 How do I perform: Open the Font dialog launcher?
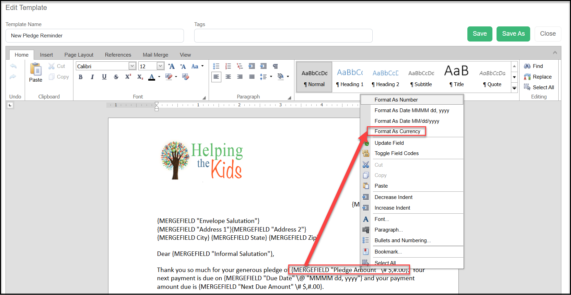tap(204, 98)
